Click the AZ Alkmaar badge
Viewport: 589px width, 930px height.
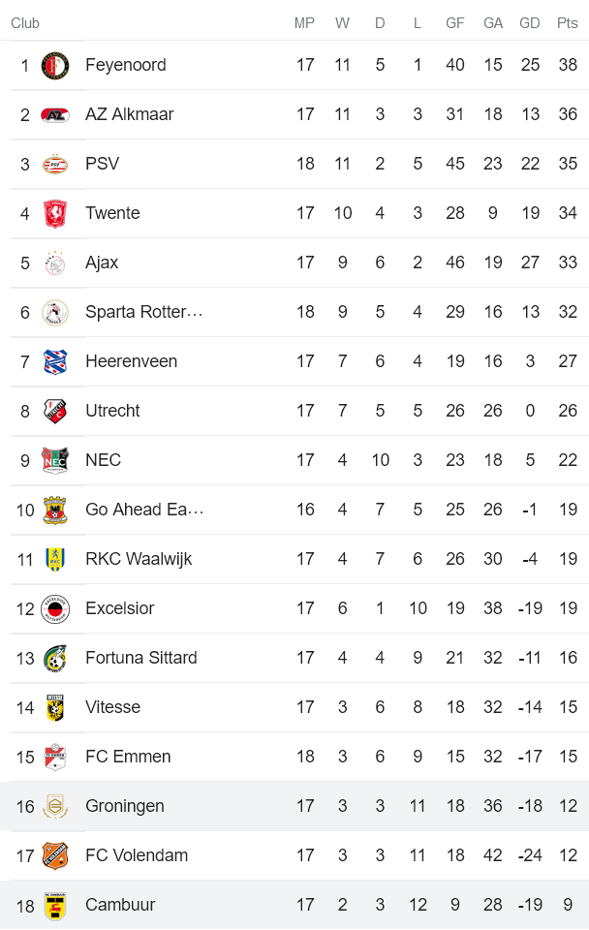click(x=55, y=114)
